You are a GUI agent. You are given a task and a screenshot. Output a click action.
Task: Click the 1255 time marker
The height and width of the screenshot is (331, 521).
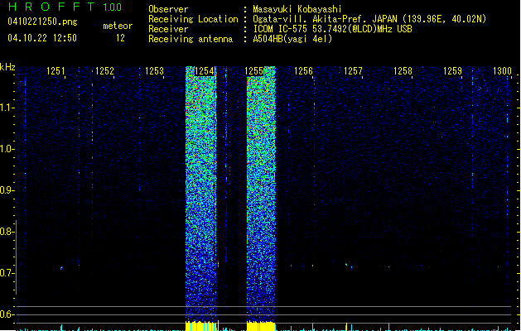click(253, 71)
